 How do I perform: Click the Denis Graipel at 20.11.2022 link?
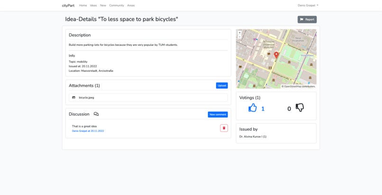coord(88,131)
